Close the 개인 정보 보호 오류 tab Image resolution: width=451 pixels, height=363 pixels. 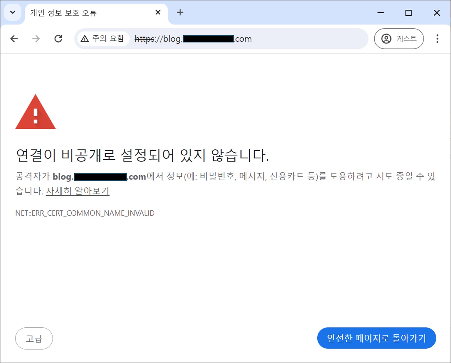pos(158,12)
